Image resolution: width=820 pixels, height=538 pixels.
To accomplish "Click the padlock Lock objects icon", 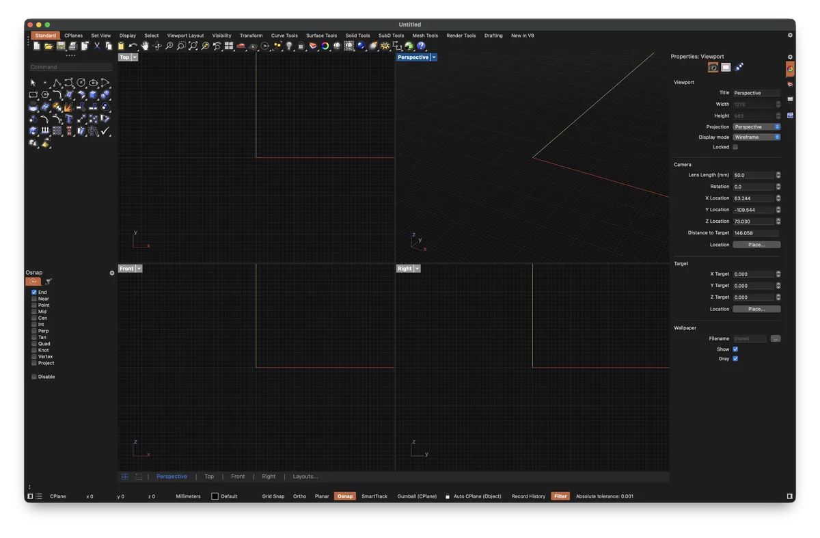I will click(301, 46).
